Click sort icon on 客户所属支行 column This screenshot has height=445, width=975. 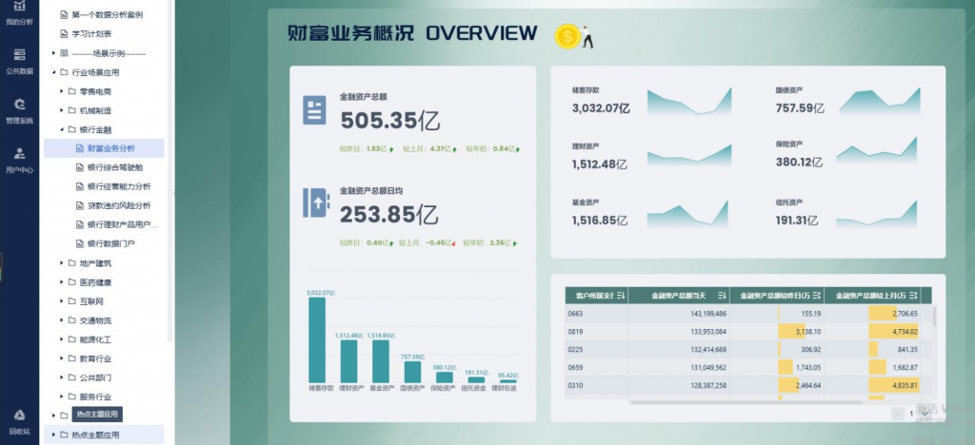620,296
